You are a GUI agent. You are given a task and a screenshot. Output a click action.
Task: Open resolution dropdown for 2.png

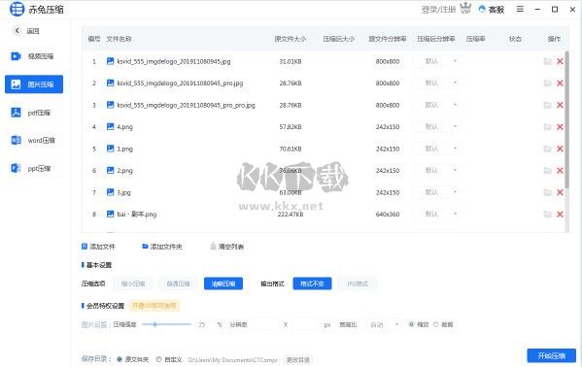[x=436, y=171]
